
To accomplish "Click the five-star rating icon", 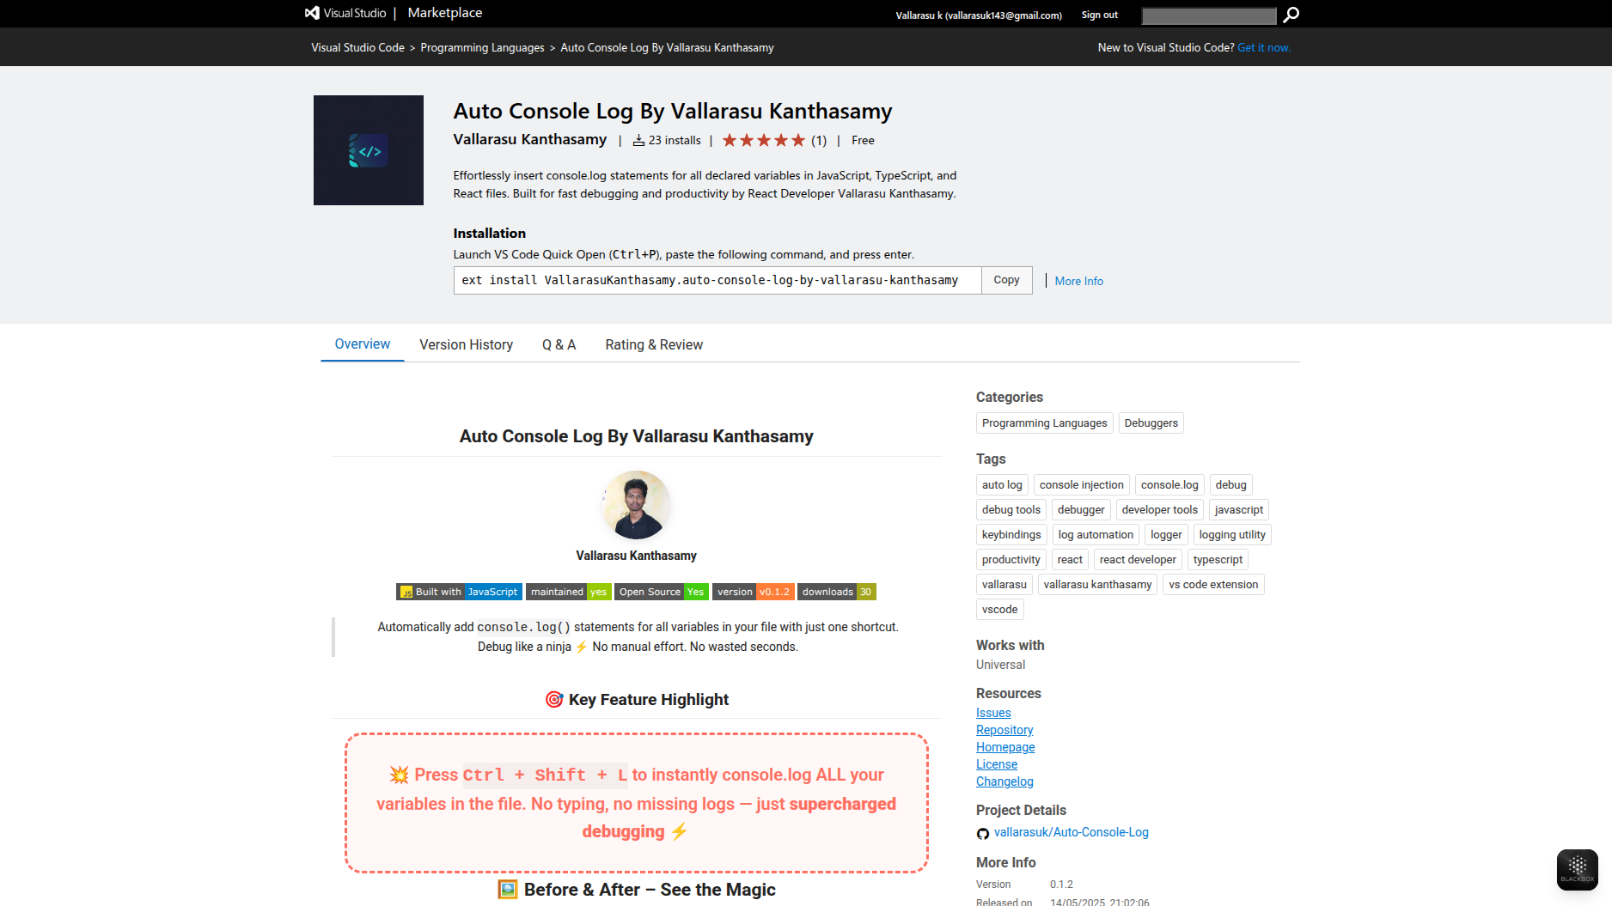I will pos(763,139).
